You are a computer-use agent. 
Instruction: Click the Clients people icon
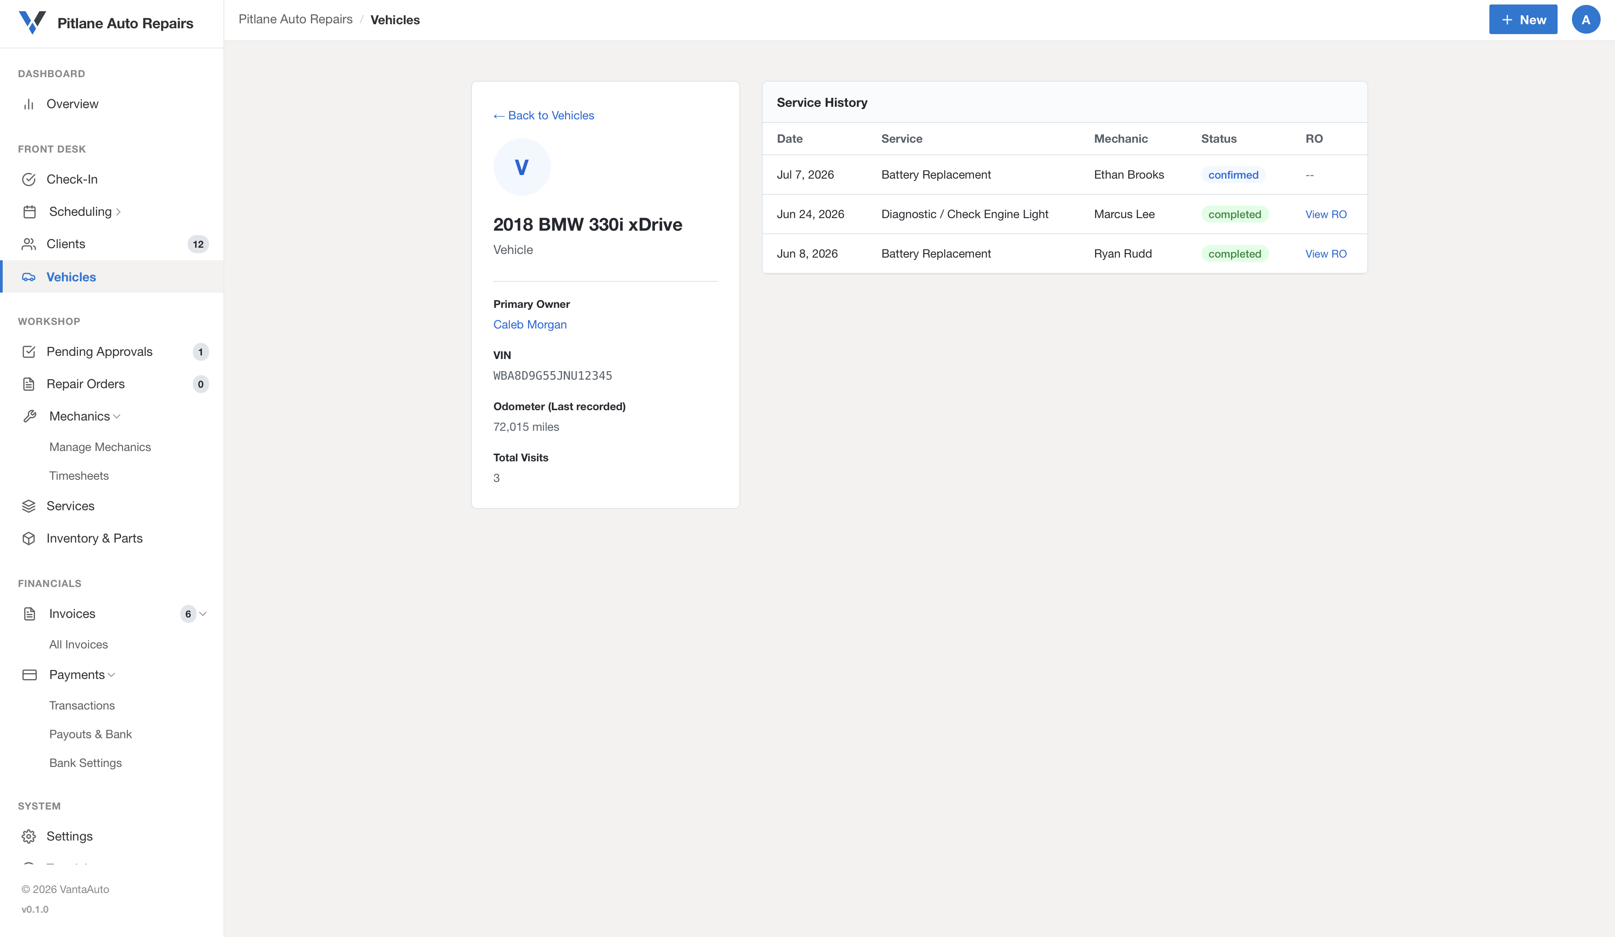(x=29, y=244)
